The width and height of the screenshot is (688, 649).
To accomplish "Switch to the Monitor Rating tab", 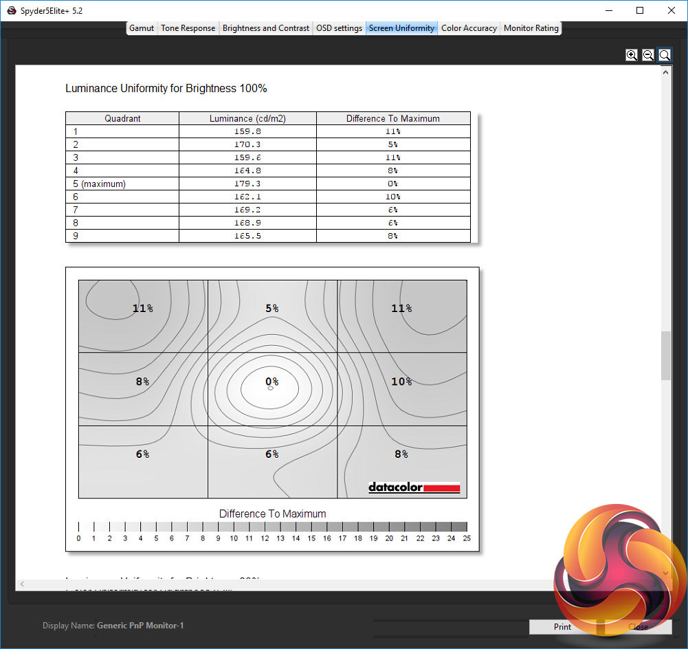I will [531, 28].
